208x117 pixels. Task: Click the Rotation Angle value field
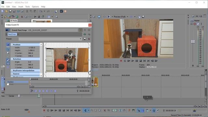32,62
